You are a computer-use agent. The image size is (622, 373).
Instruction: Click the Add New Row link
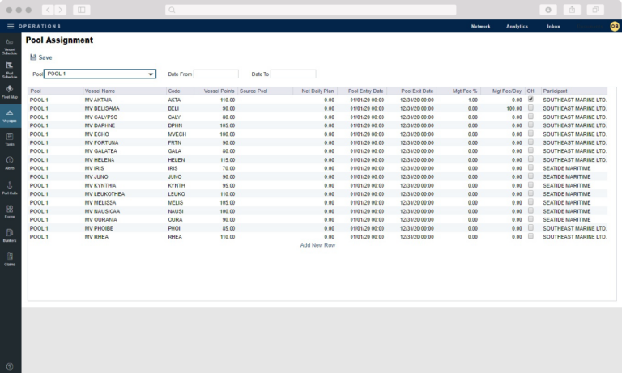[x=317, y=245]
